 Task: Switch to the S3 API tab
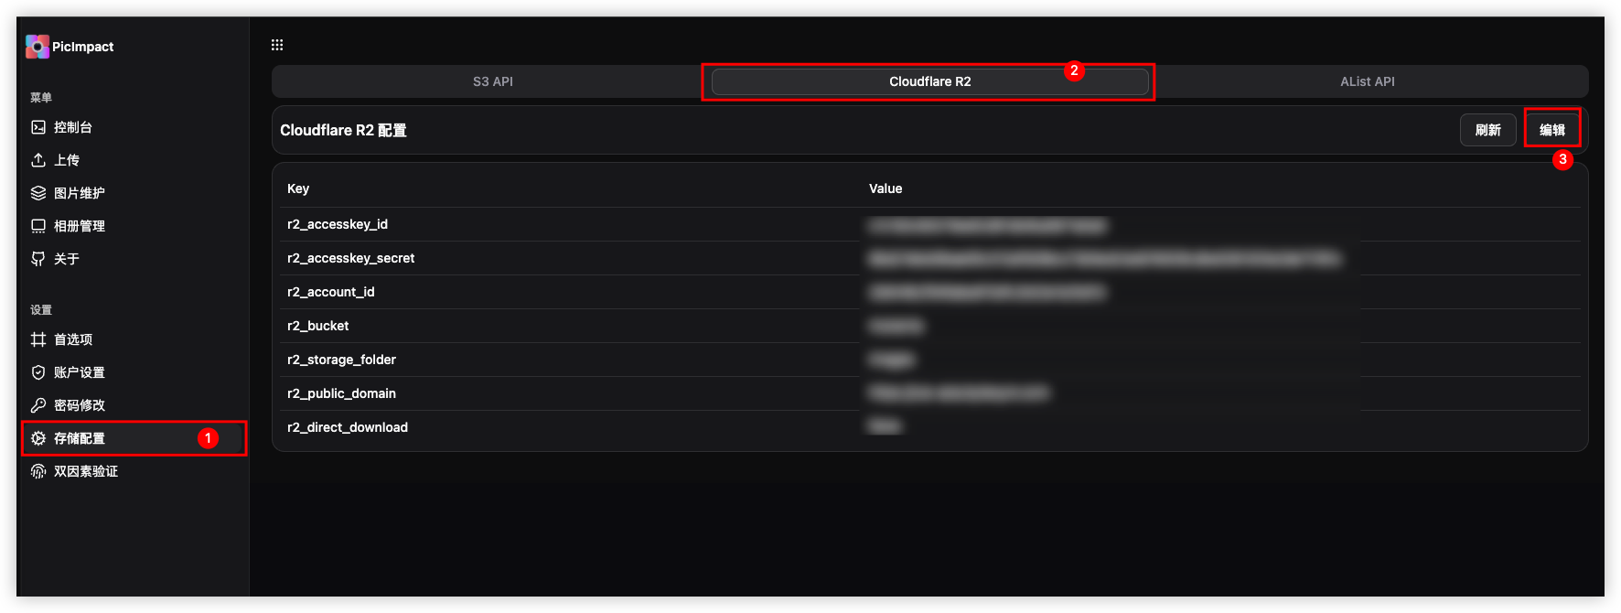(492, 81)
